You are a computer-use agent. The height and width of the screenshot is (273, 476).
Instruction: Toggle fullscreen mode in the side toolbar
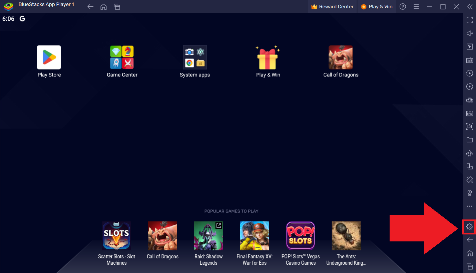[470, 20]
